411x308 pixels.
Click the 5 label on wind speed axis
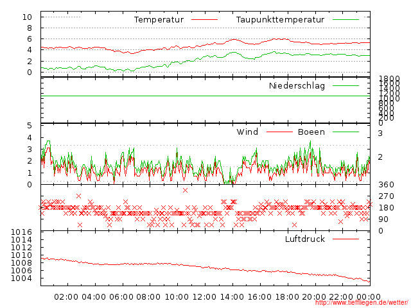click(30, 126)
